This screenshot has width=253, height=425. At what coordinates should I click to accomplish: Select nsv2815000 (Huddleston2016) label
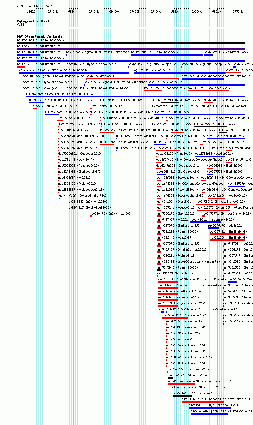point(189,357)
